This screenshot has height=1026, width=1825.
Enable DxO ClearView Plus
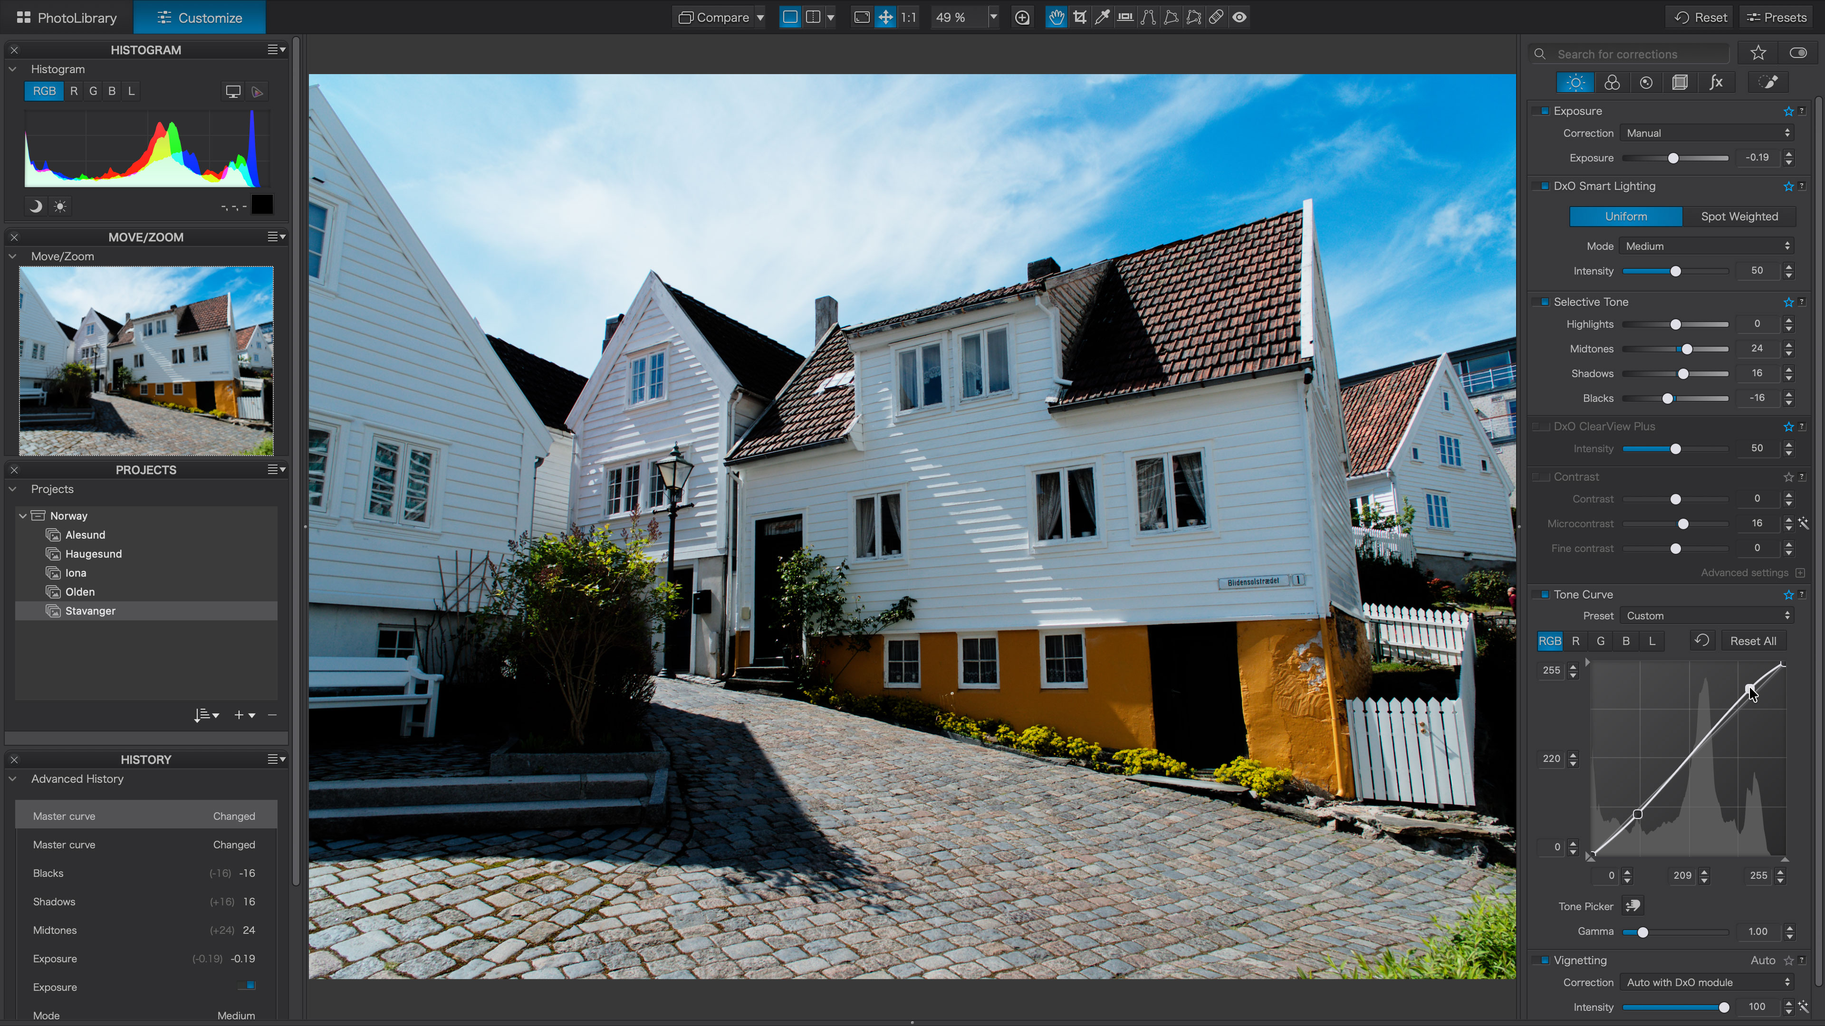pos(1541,426)
